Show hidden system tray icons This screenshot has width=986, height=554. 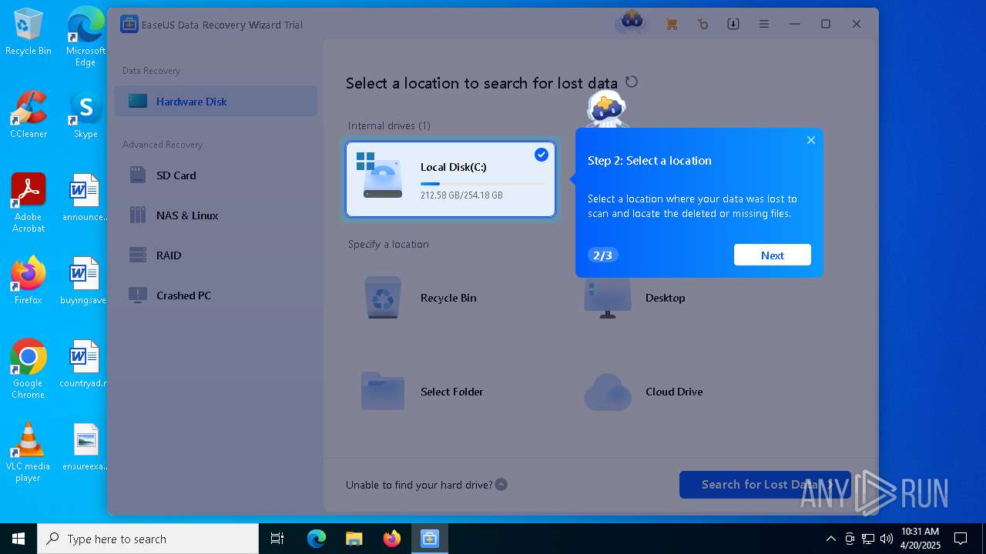pos(830,539)
